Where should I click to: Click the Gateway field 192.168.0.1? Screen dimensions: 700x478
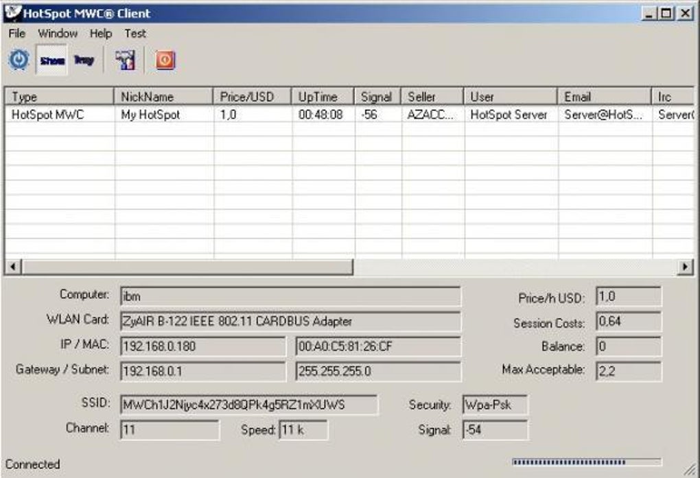(x=202, y=371)
